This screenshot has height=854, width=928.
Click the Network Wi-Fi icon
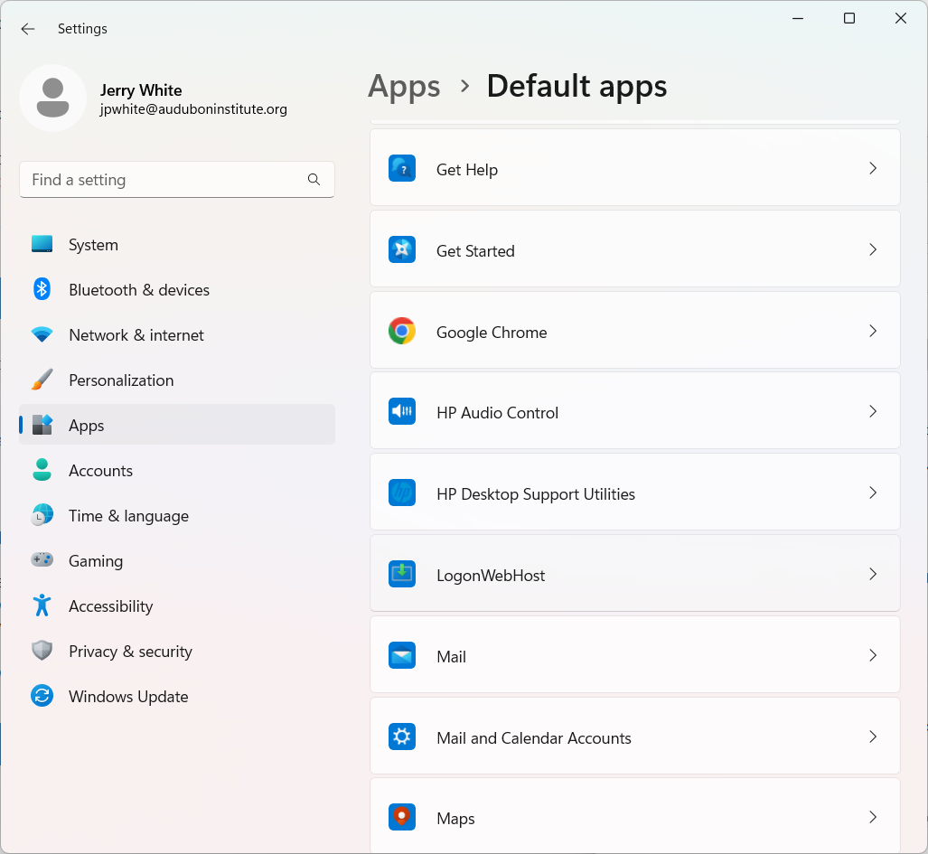[42, 335]
